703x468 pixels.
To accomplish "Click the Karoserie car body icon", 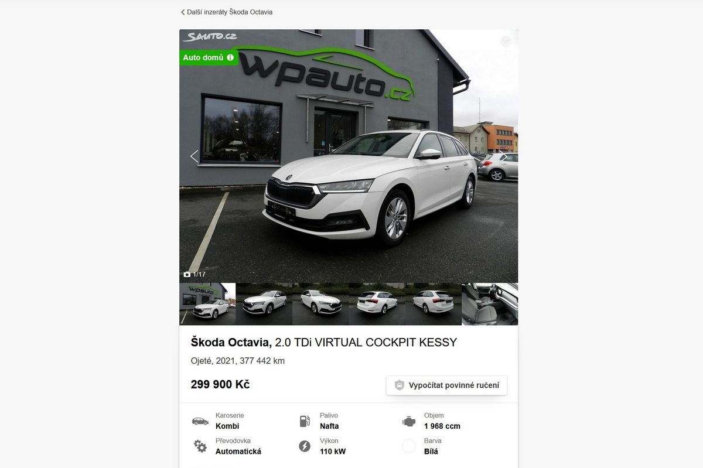I will coord(200,421).
